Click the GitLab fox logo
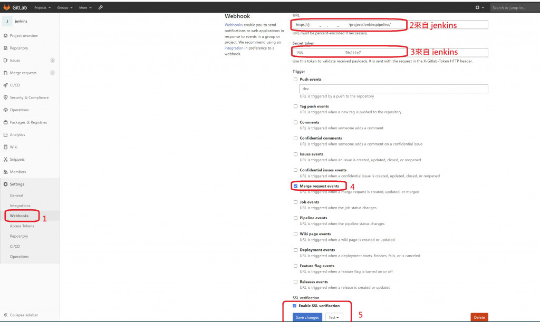Viewport: 540px width, 322px height. pos(6,7)
